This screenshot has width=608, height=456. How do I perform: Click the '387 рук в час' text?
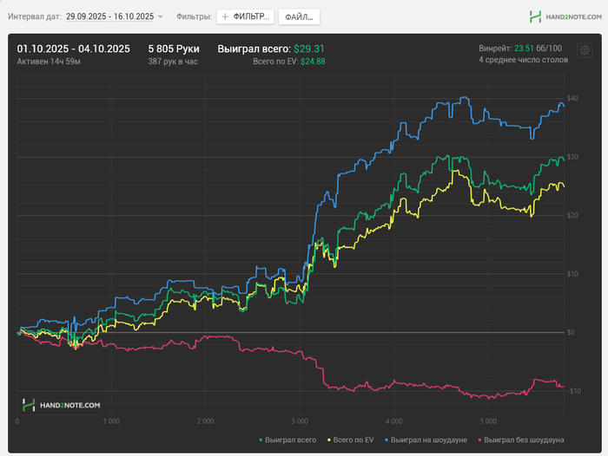173,62
